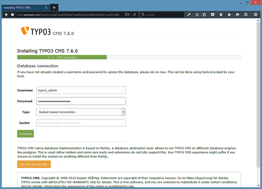The image size is (262, 189).
Task: Click the green Continue button
Action: click(x=25, y=134)
